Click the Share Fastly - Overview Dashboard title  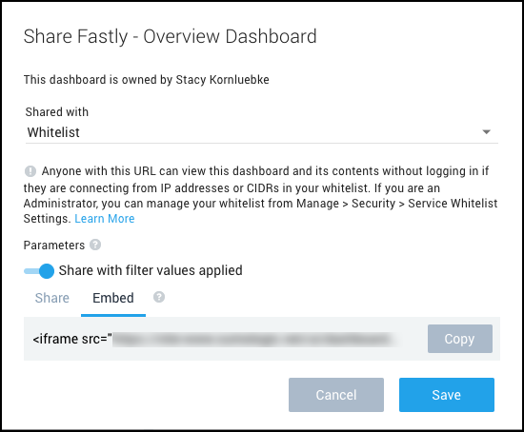pos(170,37)
